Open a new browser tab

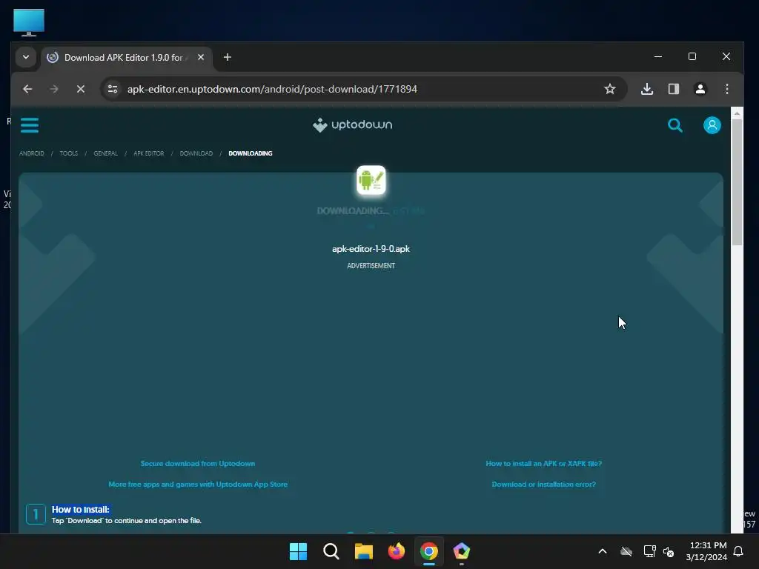pos(228,57)
